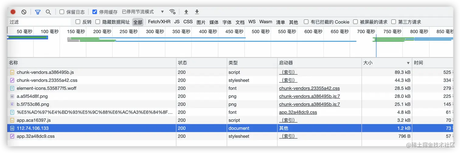The width and height of the screenshot is (460, 153).
Task: Filter by 图片 requests
Action: (201, 22)
